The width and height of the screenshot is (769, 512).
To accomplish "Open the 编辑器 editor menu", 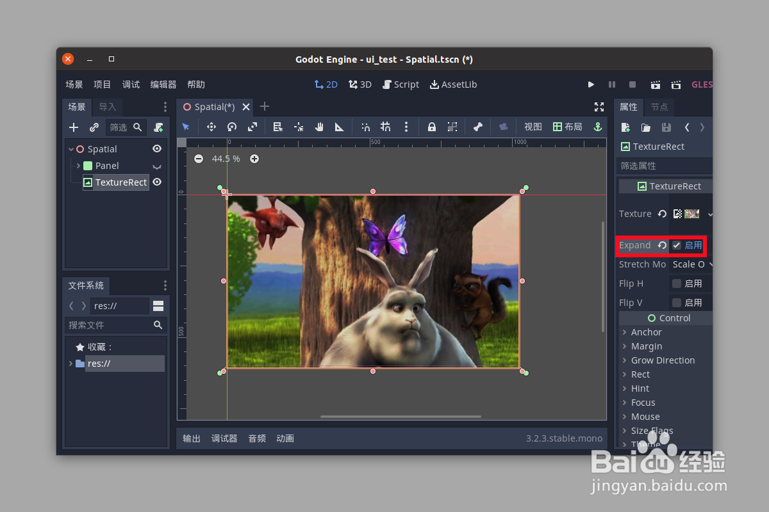I will tap(163, 84).
